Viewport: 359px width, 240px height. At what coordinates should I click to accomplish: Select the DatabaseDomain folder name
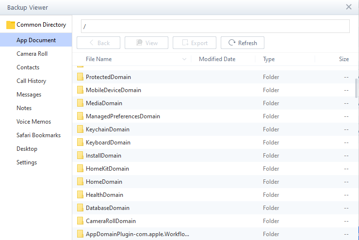coord(108,208)
